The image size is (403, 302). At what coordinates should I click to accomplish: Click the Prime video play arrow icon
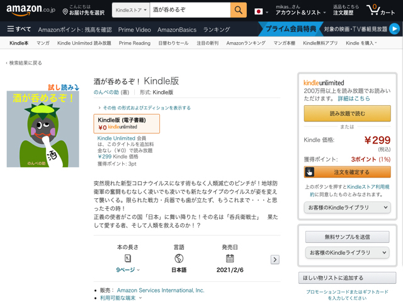[394, 29]
